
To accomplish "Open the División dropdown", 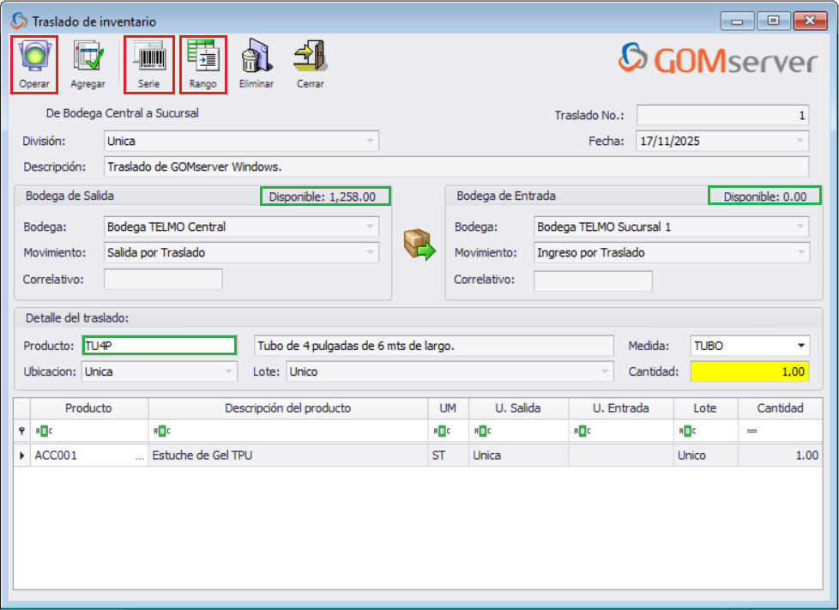I will click(371, 141).
